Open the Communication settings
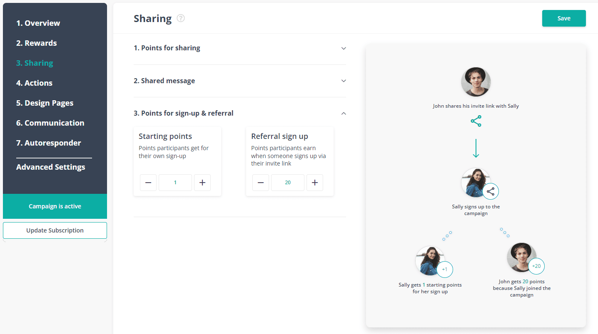This screenshot has width=598, height=334. tap(50, 123)
